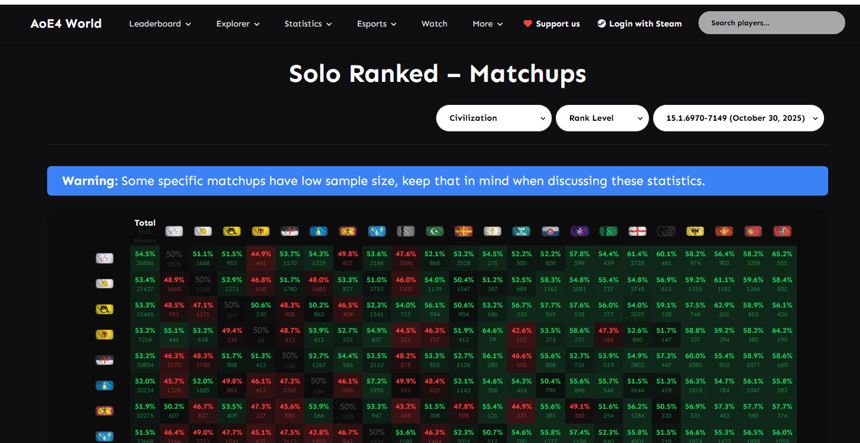Select the purple flag in the column header
Image resolution: width=860 pixels, height=443 pixels.
[579, 232]
